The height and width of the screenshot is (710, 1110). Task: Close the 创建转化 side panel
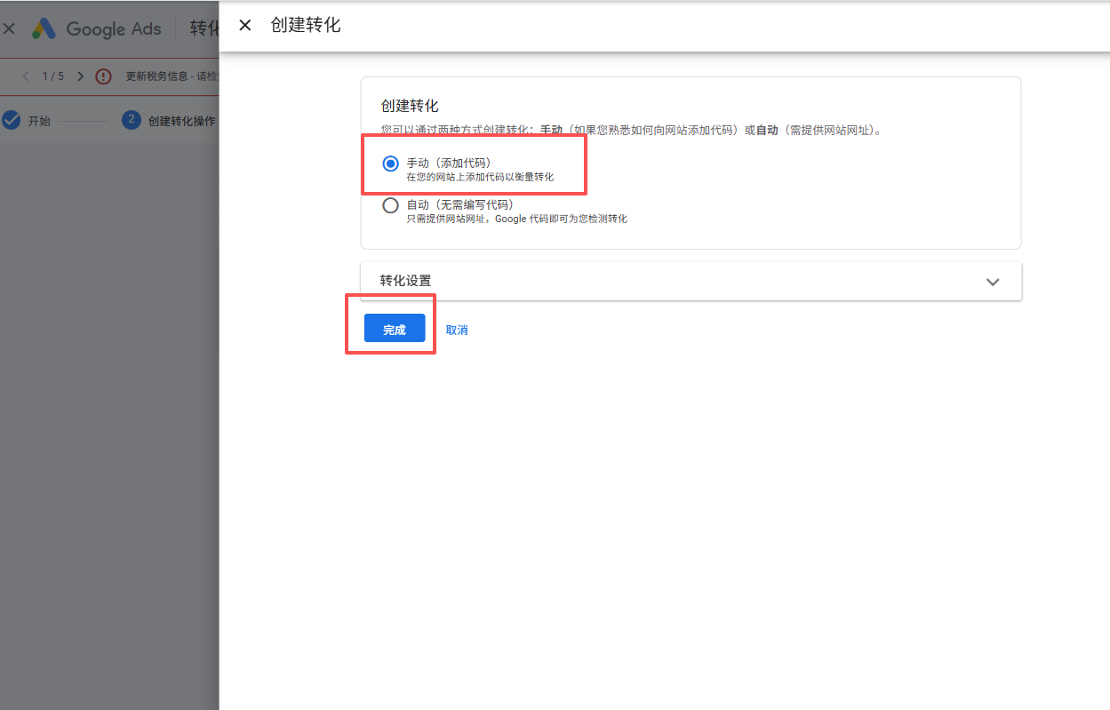245,26
